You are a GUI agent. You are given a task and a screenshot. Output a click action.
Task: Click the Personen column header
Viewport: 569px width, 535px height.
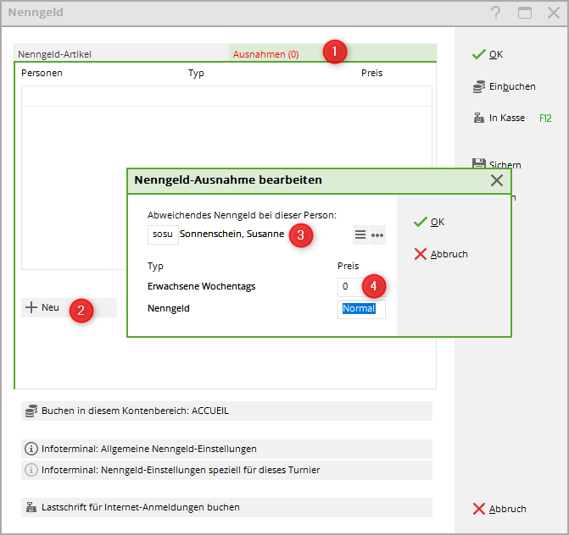click(42, 73)
